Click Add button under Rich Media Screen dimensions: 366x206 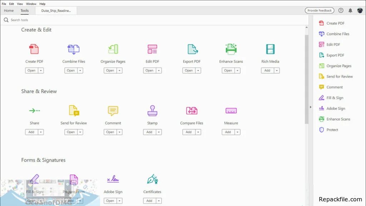pos(267,70)
